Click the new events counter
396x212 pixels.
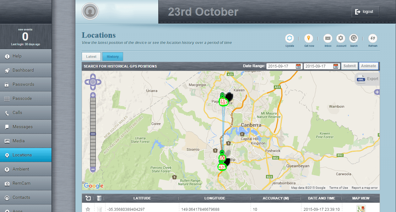click(25, 36)
